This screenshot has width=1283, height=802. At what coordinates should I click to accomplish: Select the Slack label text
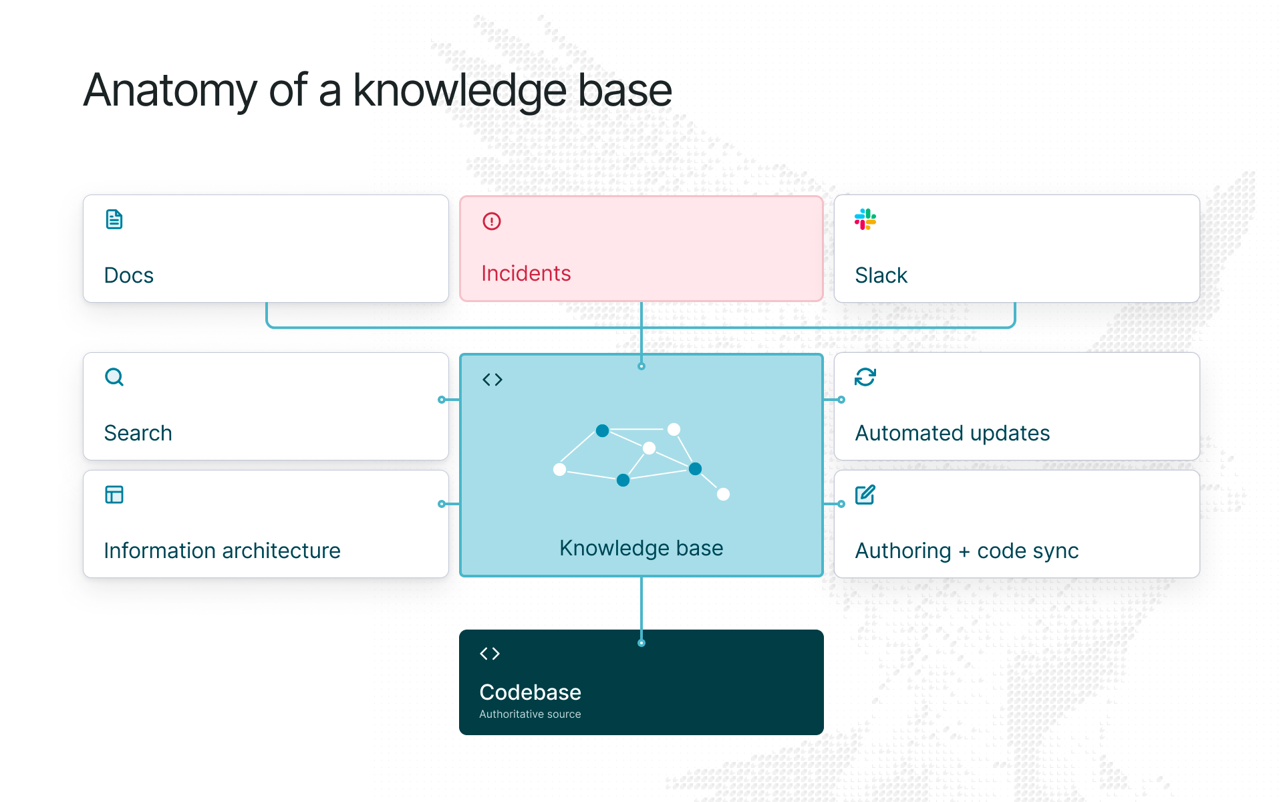[x=881, y=275]
